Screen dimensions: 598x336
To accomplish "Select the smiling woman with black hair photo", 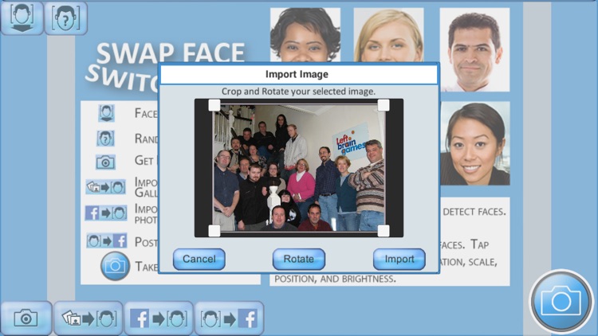I will 475,143.
